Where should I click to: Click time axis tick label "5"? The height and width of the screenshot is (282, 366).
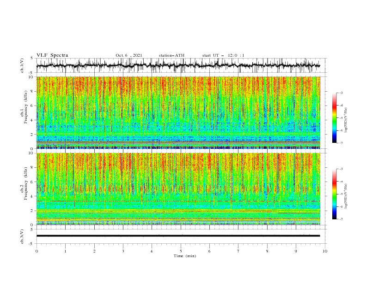181,251
